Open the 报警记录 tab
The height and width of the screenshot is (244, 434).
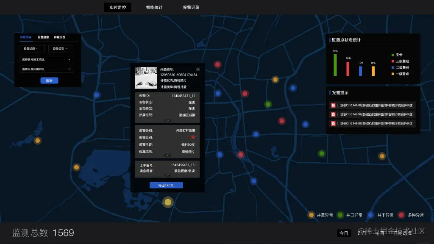(191, 8)
